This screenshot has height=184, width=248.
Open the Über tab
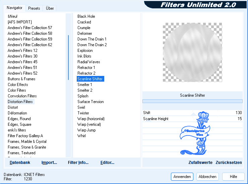[x=50, y=8]
